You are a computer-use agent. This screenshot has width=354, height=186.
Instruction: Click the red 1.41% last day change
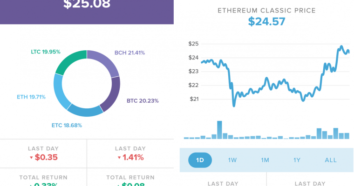point(130,157)
